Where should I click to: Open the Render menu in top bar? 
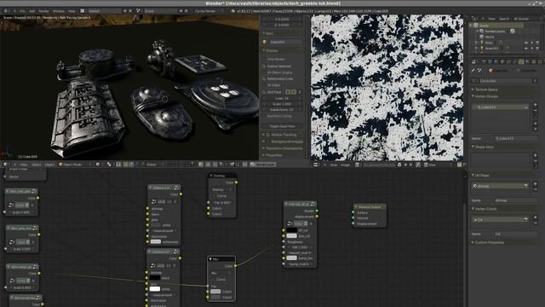click(43, 11)
